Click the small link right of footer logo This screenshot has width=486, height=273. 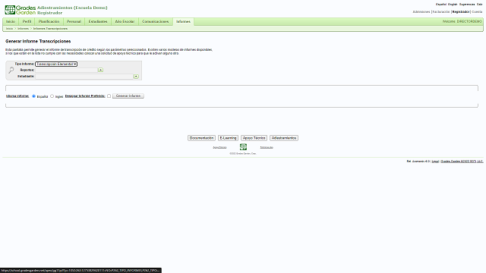pyautogui.click(x=267, y=147)
